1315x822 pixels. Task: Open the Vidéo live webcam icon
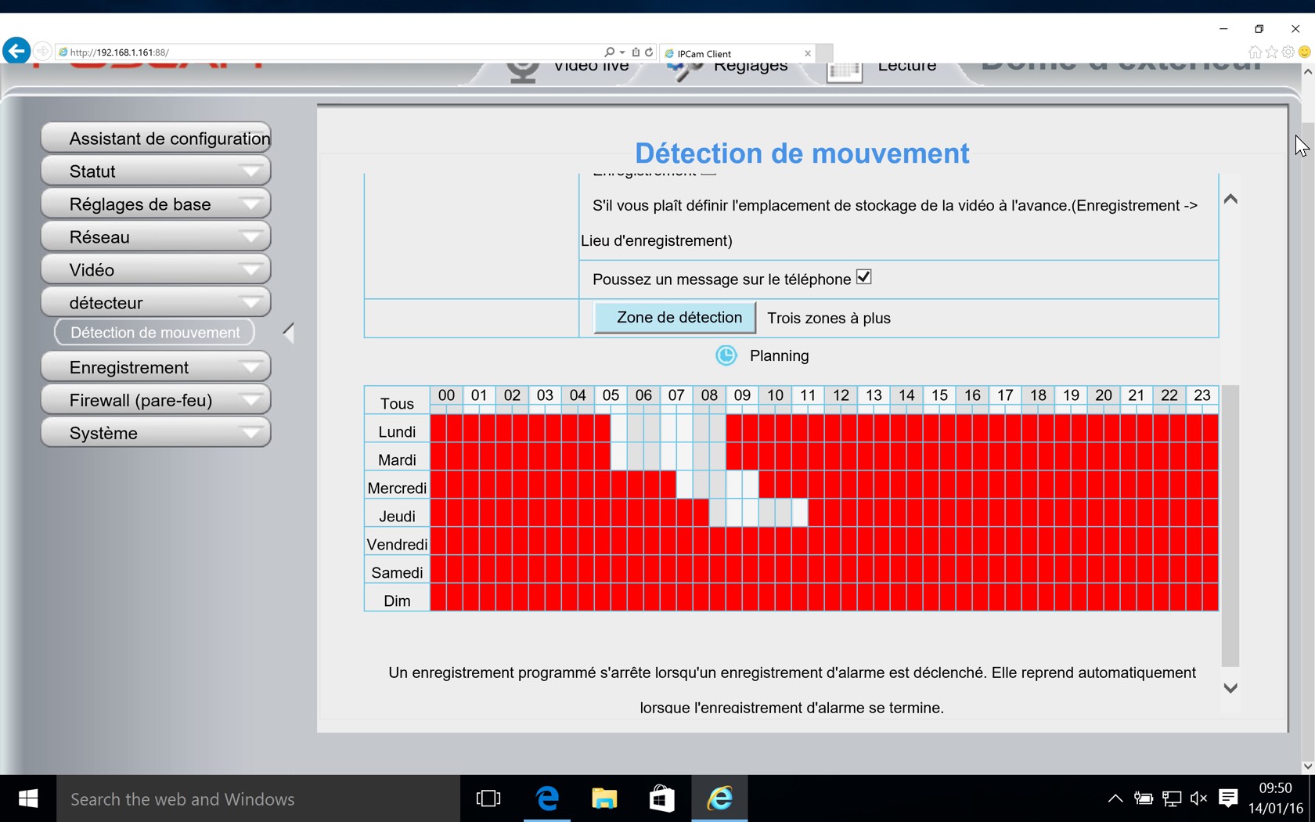[523, 70]
